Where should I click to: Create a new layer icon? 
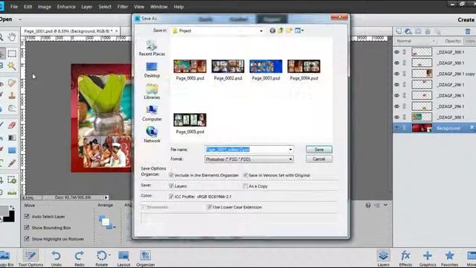coord(399,31)
